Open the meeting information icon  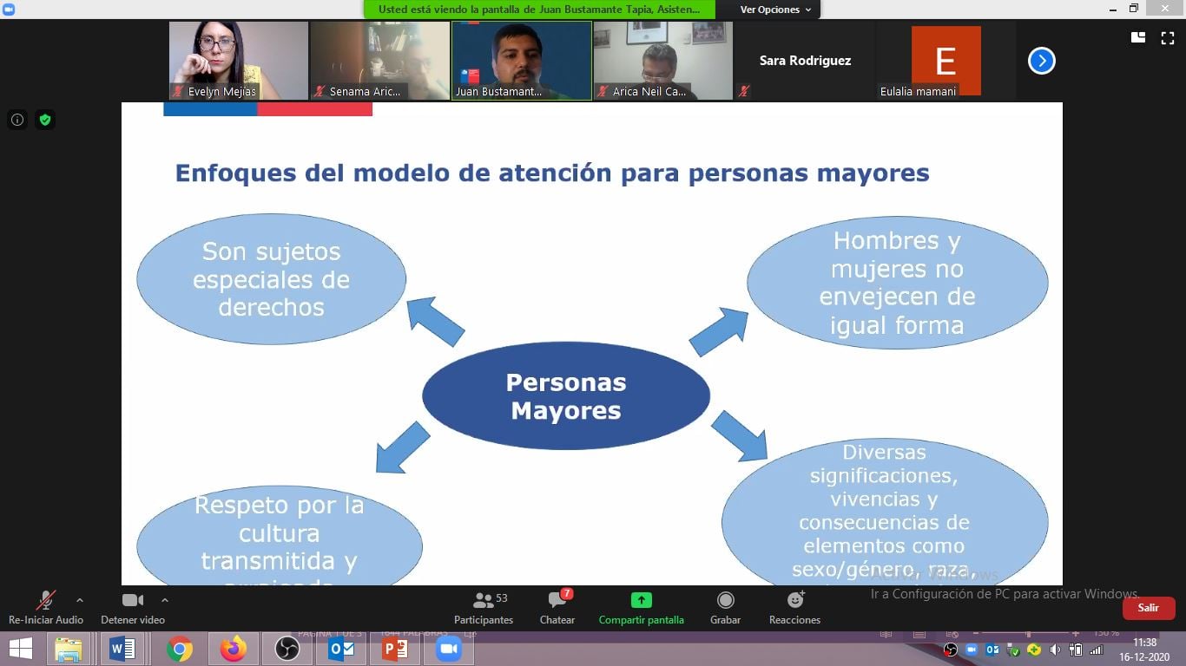pos(17,120)
